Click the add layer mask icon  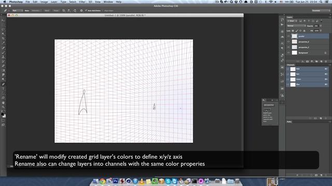click(307, 61)
